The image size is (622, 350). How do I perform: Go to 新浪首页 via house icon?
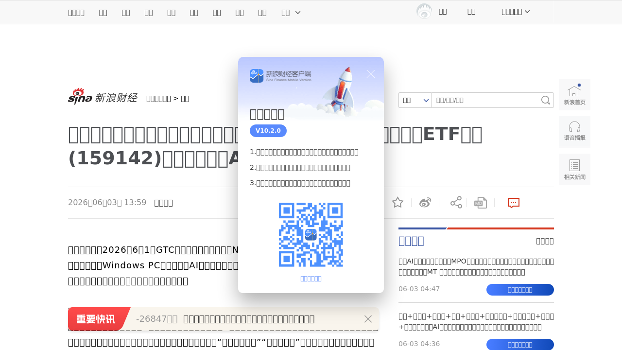tap(574, 94)
